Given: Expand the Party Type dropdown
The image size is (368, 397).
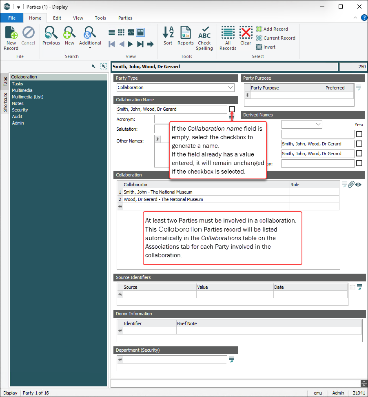Looking at the screenshot, I should (231, 87).
